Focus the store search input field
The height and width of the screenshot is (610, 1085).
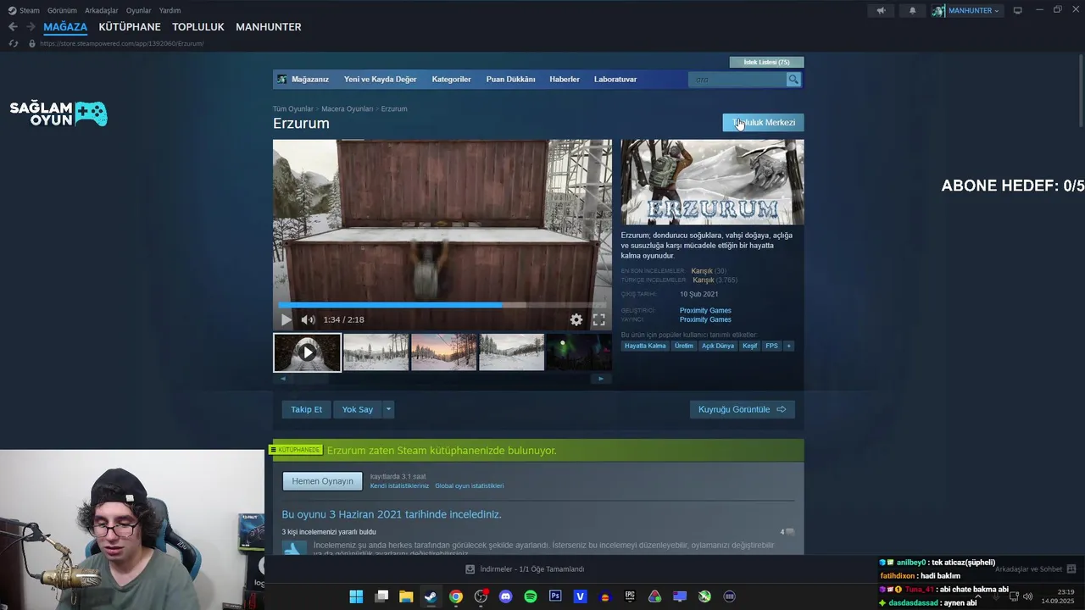click(737, 79)
